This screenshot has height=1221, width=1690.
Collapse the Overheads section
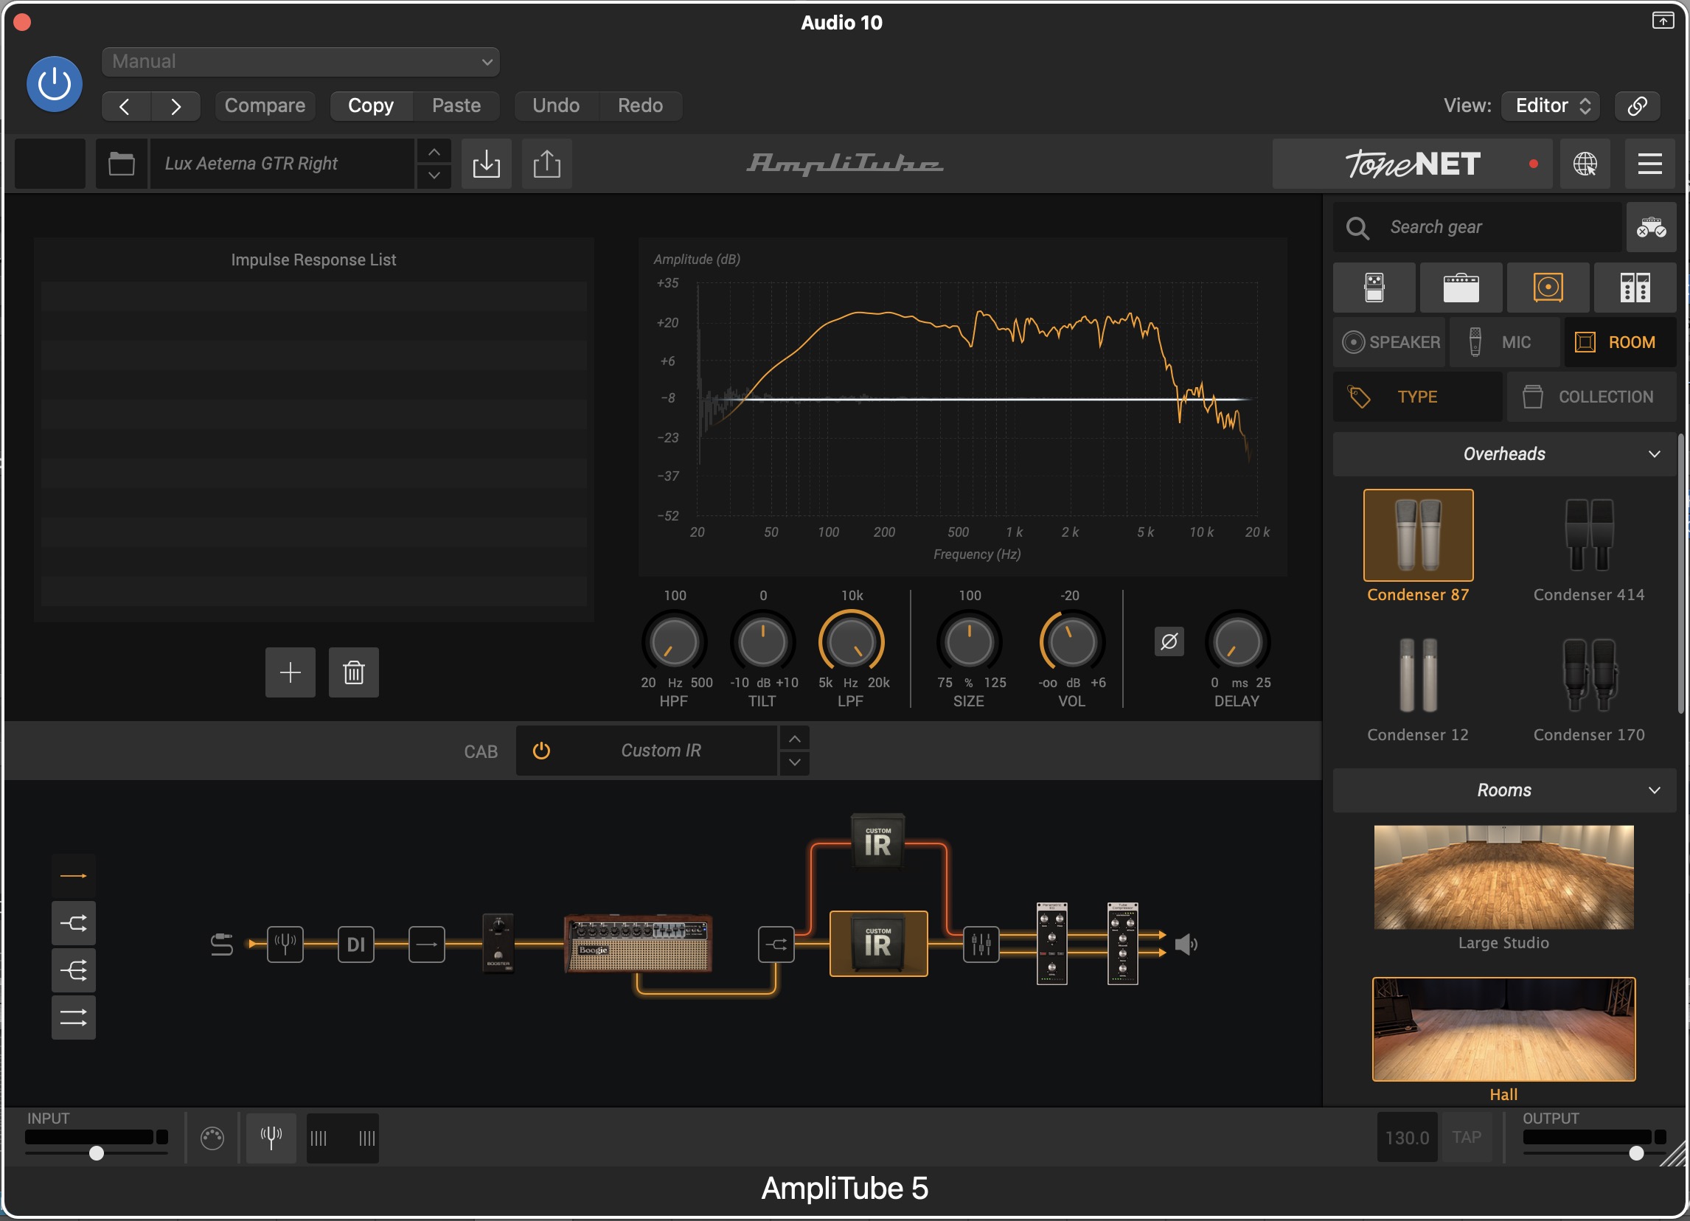1503,454
